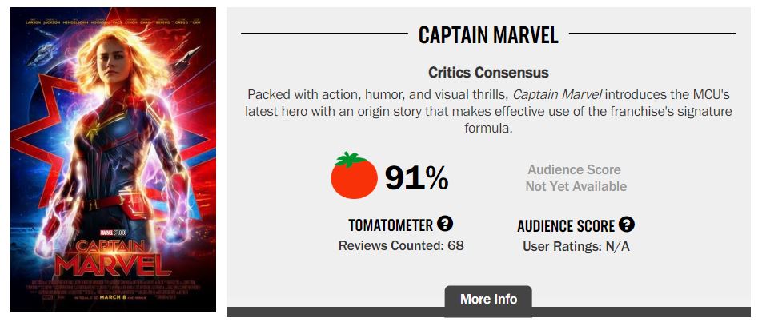Open the Captain Marvel movie poster
This screenshot has height=330, width=758.
click(x=113, y=160)
